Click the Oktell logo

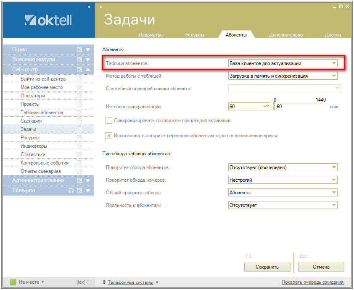48,20
